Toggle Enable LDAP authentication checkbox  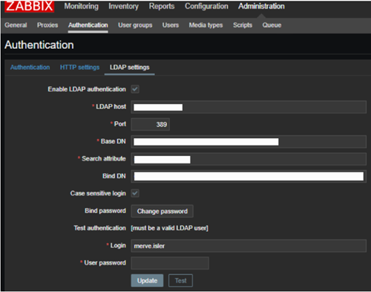tap(135, 89)
